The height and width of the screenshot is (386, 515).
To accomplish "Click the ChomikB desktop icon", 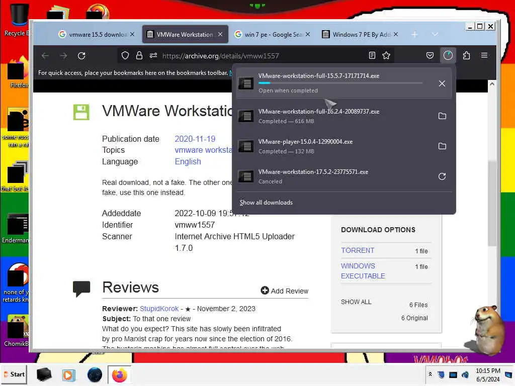I will click(x=17, y=331).
